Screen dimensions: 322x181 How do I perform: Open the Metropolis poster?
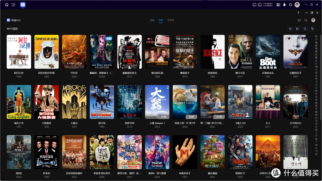(74, 102)
